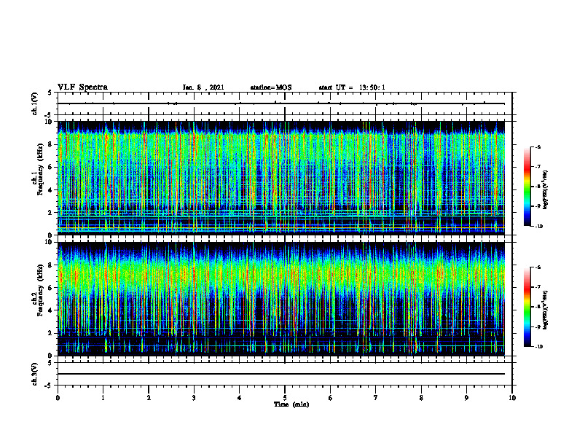Screen dimensions: 577x446
Task: Click the "2" kHz tick on ch.1 frequency axis
Action: (50, 213)
